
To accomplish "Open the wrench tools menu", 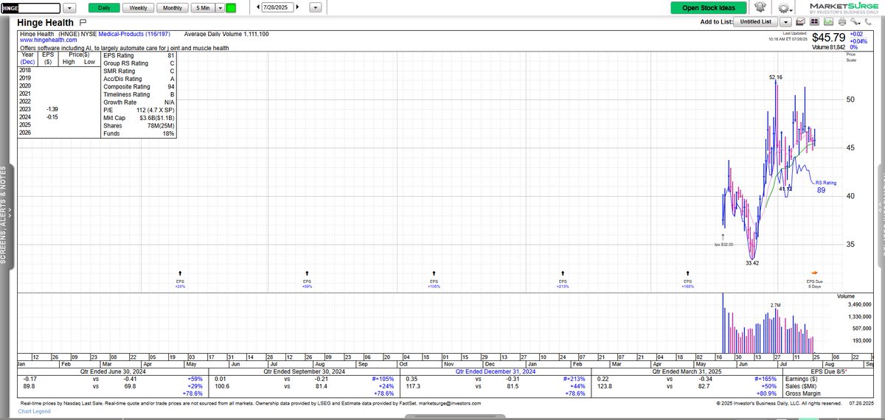I will (855, 22).
